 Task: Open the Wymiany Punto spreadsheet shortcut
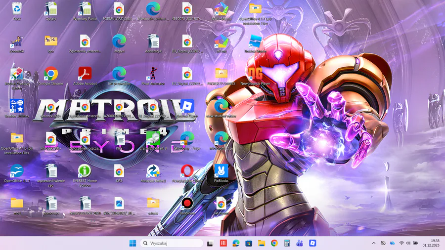click(x=85, y=8)
